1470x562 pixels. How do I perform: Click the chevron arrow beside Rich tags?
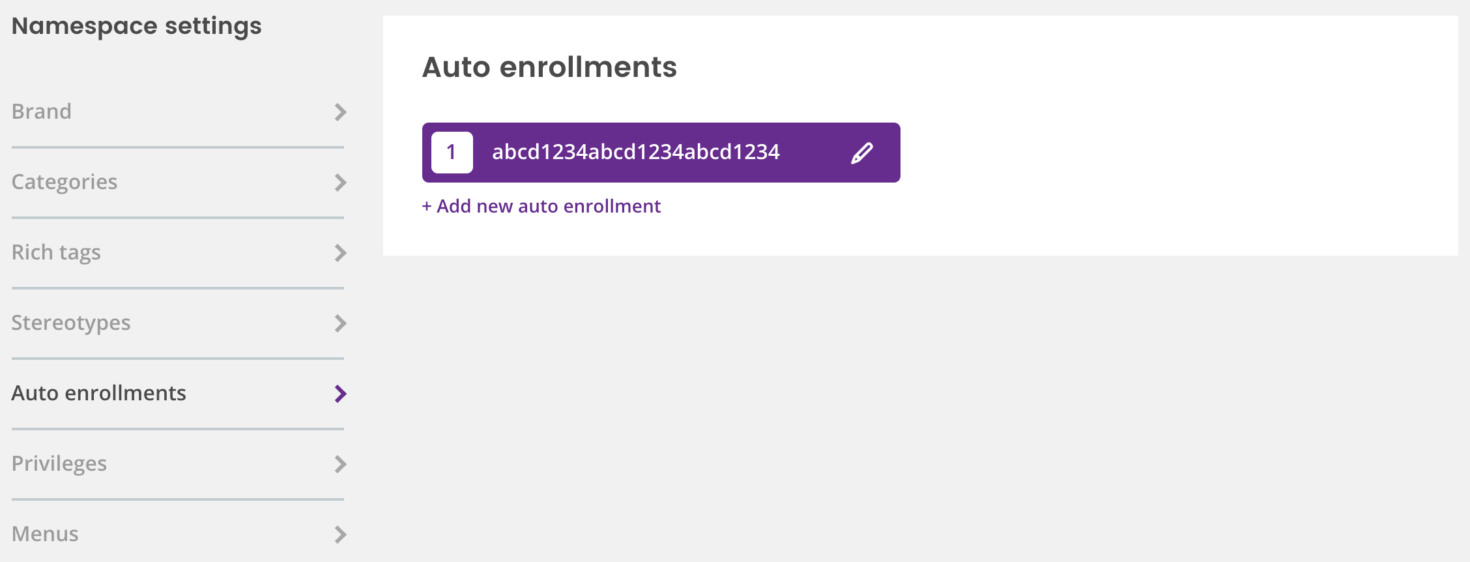point(340,253)
